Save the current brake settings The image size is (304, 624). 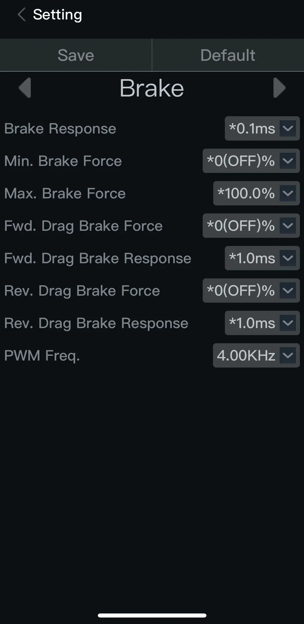[x=76, y=55]
